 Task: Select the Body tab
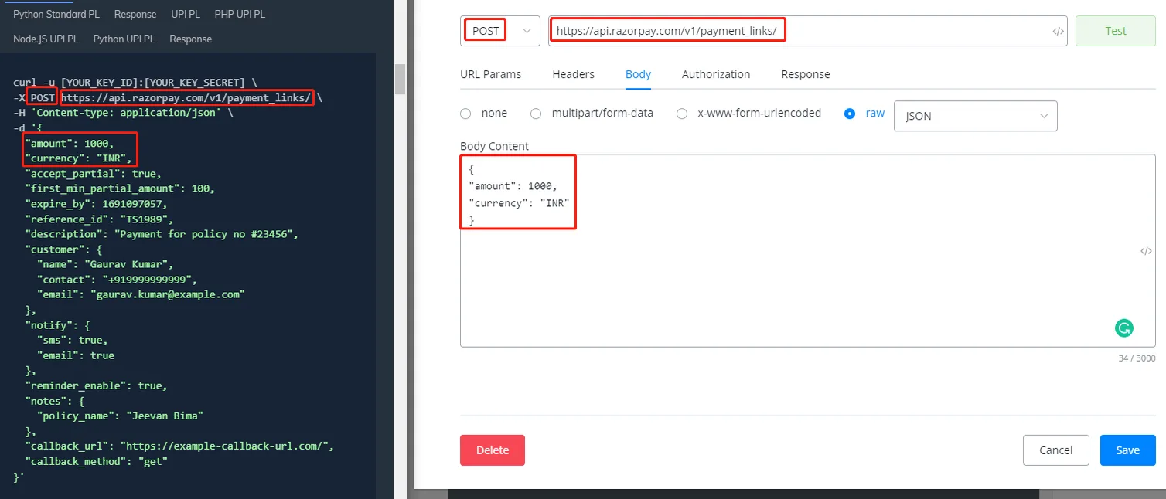tap(638, 74)
